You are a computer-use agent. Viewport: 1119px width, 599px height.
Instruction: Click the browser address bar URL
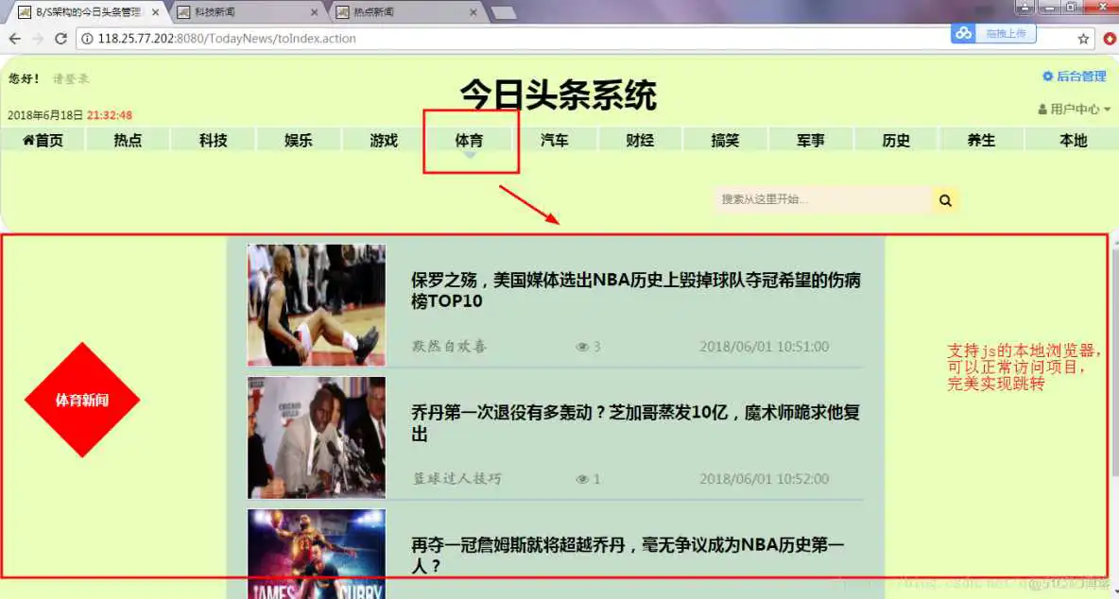coord(227,39)
